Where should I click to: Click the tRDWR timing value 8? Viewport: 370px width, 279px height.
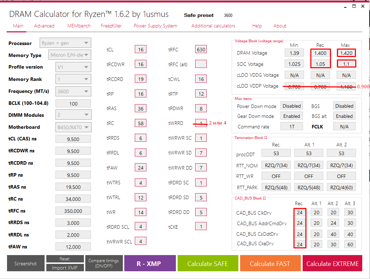pyautogui.click(x=201, y=108)
